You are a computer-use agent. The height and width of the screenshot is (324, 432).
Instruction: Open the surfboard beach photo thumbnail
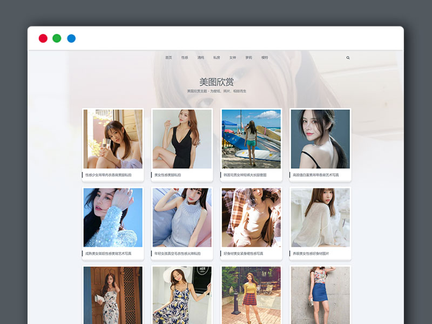(251, 139)
